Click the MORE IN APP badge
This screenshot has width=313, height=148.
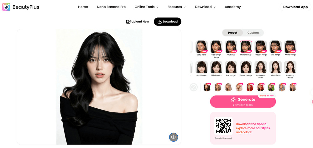point(267,96)
